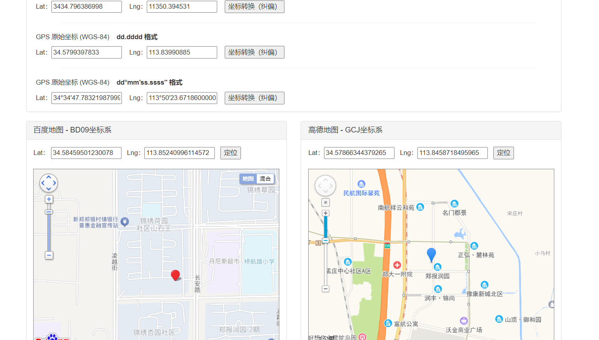Click the building icon beside 山顶·御和园

pos(499,319)
